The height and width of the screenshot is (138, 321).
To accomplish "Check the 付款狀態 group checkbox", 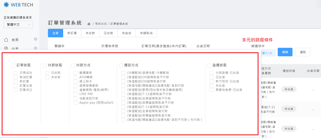I will (x=45, y=65).
